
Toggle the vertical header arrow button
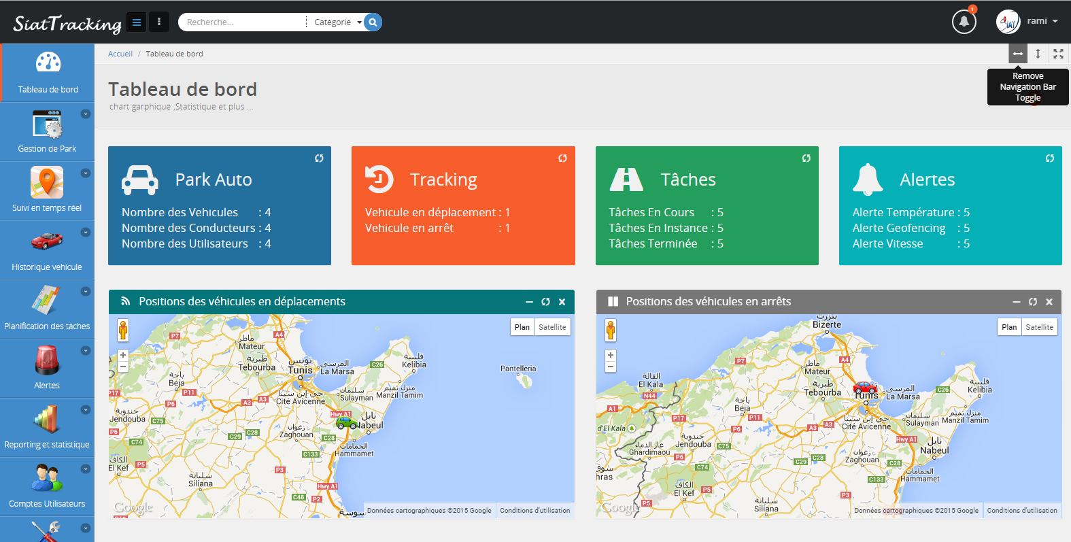[x=1038, y=54]
